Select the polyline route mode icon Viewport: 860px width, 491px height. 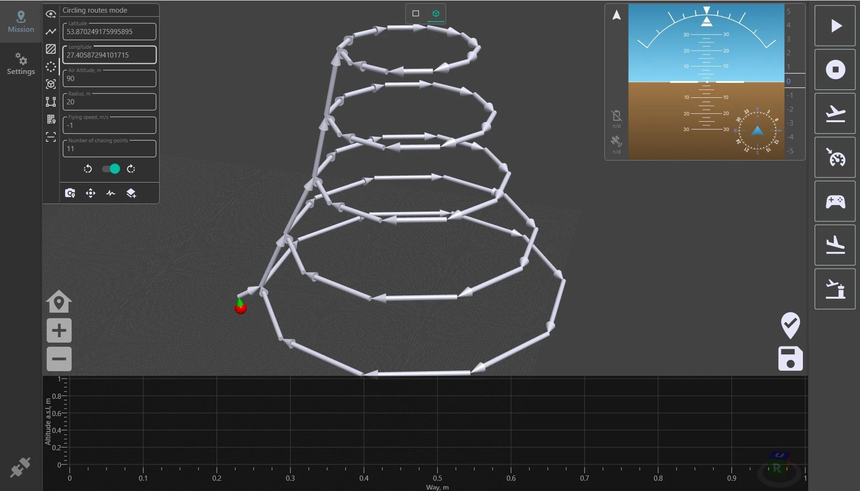tap(51, 31)
